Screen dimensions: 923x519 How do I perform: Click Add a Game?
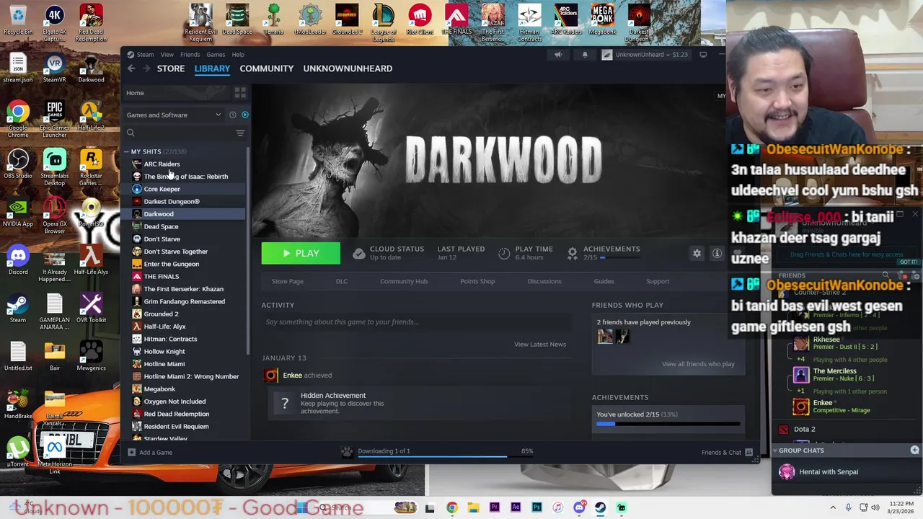tap(150, 453)
